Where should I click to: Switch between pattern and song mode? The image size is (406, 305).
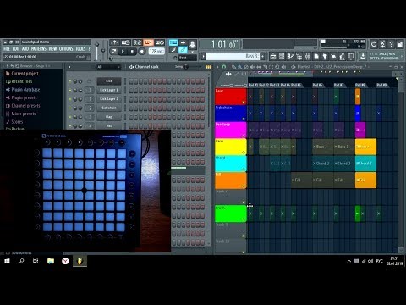[x=113, y=52]
